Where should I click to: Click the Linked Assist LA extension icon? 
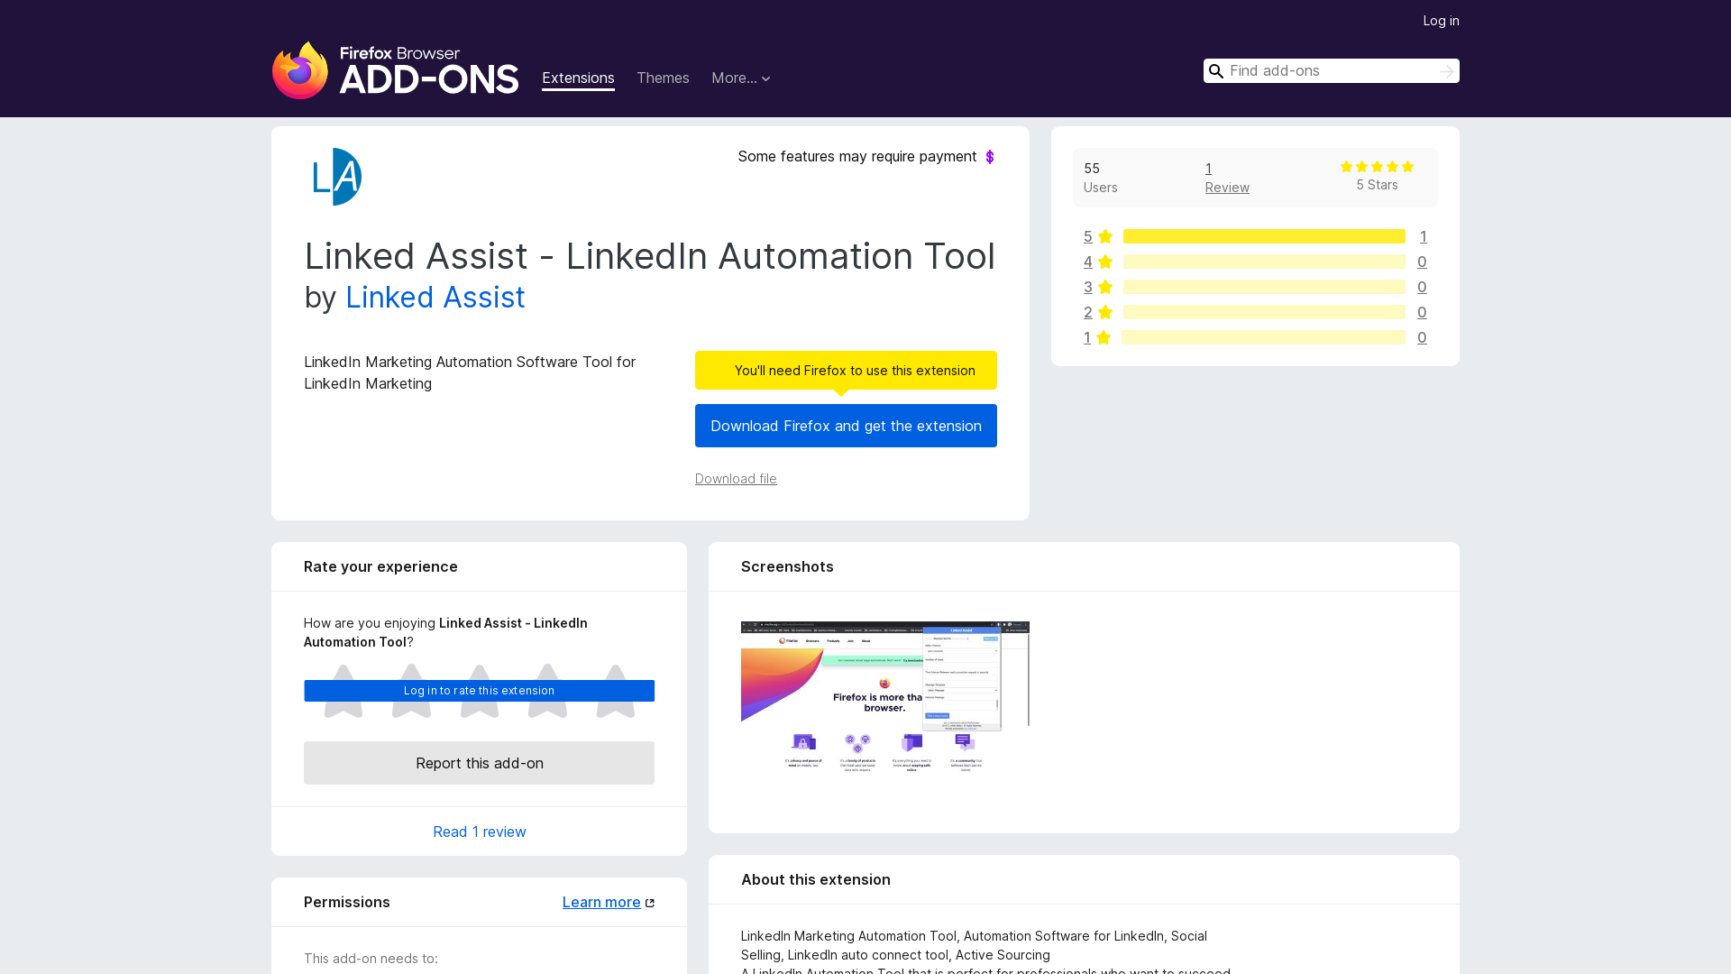[336, 177]
